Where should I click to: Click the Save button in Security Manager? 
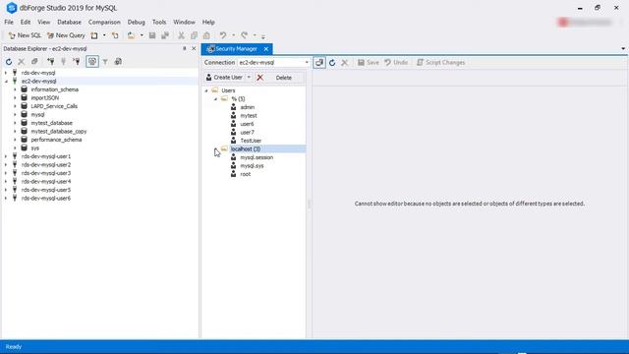tap(369, 63)
